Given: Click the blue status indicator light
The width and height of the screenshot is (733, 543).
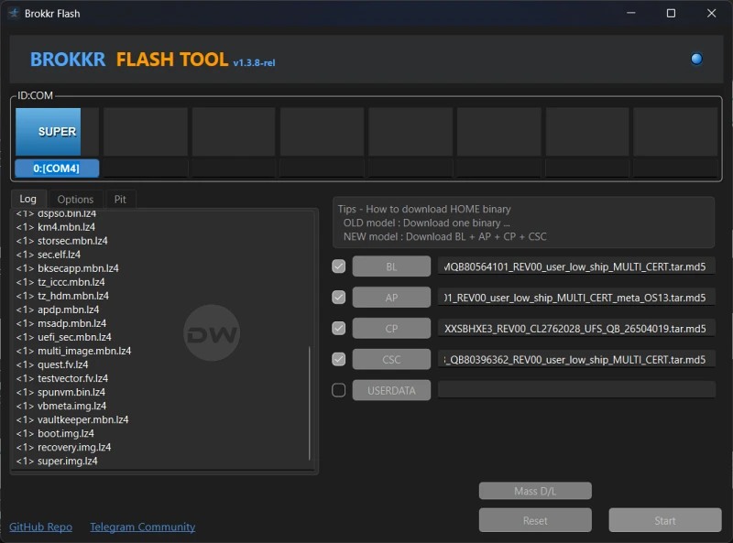Looking at the screenshot, I should (x=696, y=60).
